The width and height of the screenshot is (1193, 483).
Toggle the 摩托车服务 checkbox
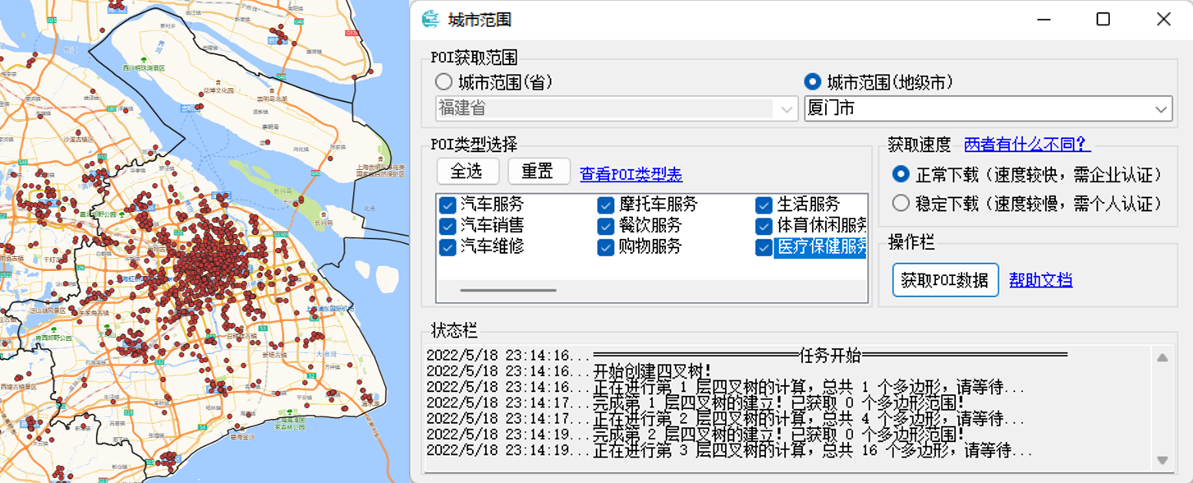click(x=605, y=205)
